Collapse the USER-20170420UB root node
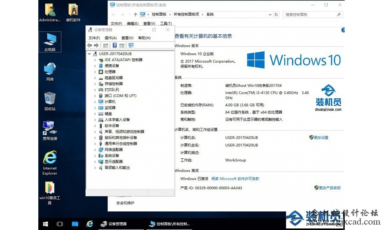Screen dimensions: 383x230 (x=89, y=54)
